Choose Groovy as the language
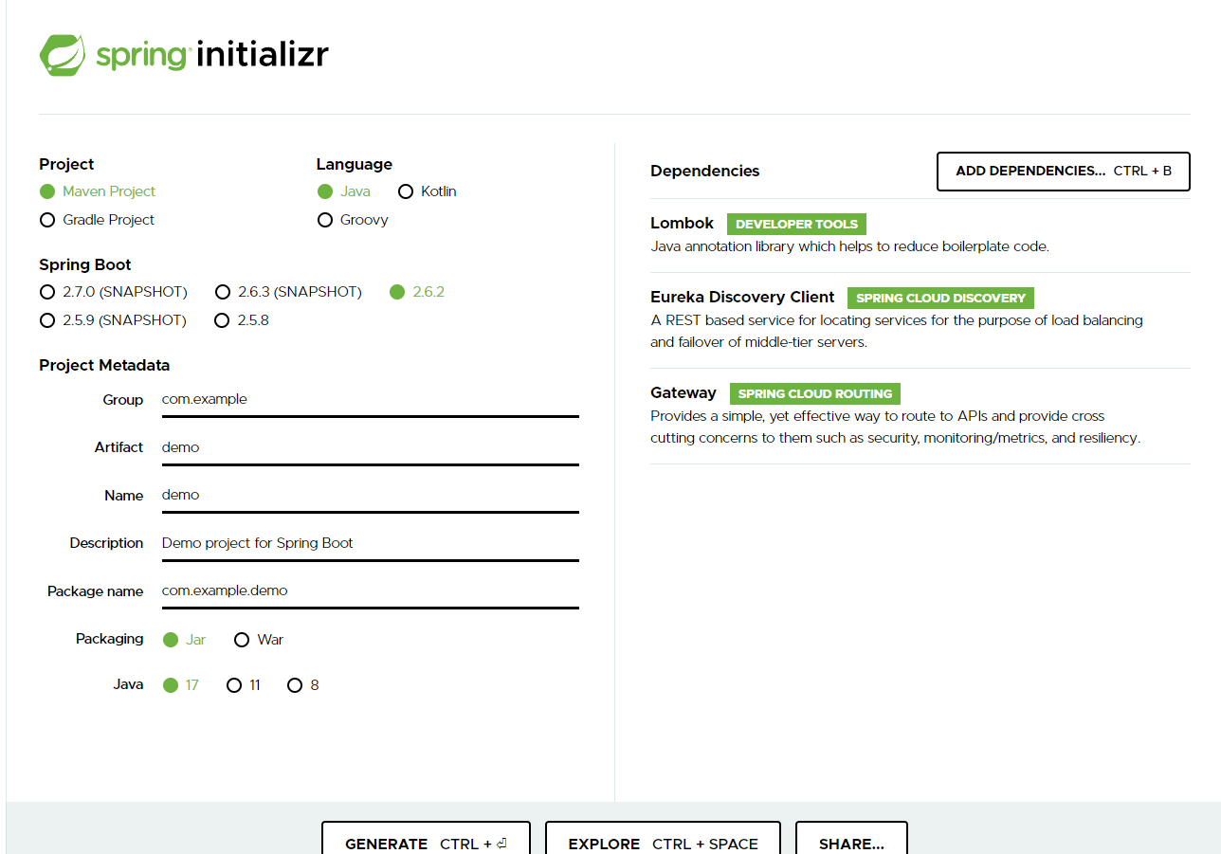The image size is (1221, 854). click(x=353, y=220)
